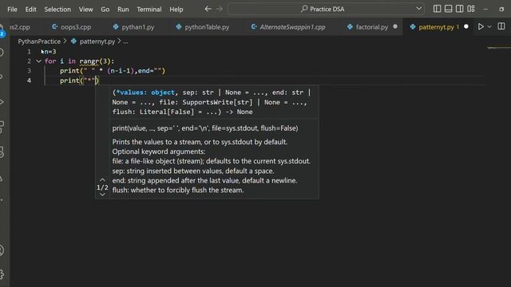
Task: Go back with the left arrow
Action: (208, 9)
